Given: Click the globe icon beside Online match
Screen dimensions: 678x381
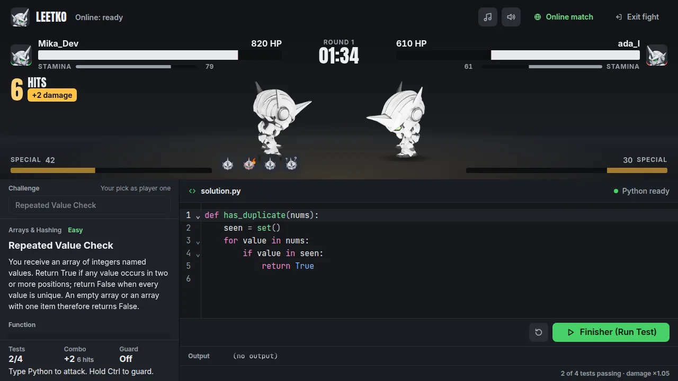Looking at the screenshot, I should coord(538,17).
